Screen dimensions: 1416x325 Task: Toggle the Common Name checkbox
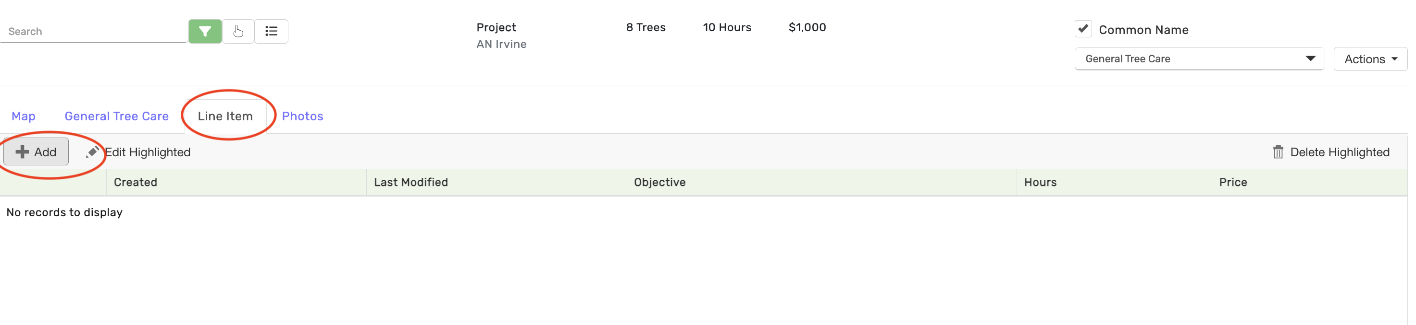(x=1083, y=29)
